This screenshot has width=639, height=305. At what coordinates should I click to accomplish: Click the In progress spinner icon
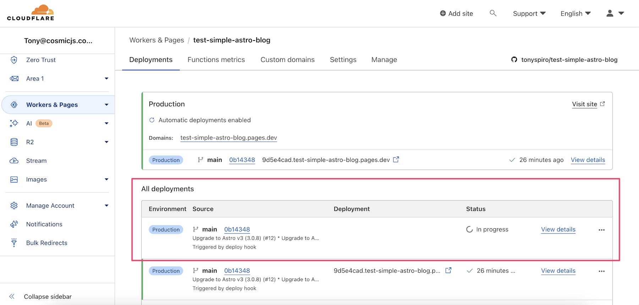click(x=469, y=229)
